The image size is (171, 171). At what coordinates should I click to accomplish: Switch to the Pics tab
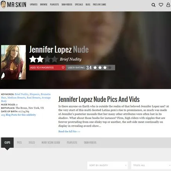pyautogui.click(x=19, y=142)
